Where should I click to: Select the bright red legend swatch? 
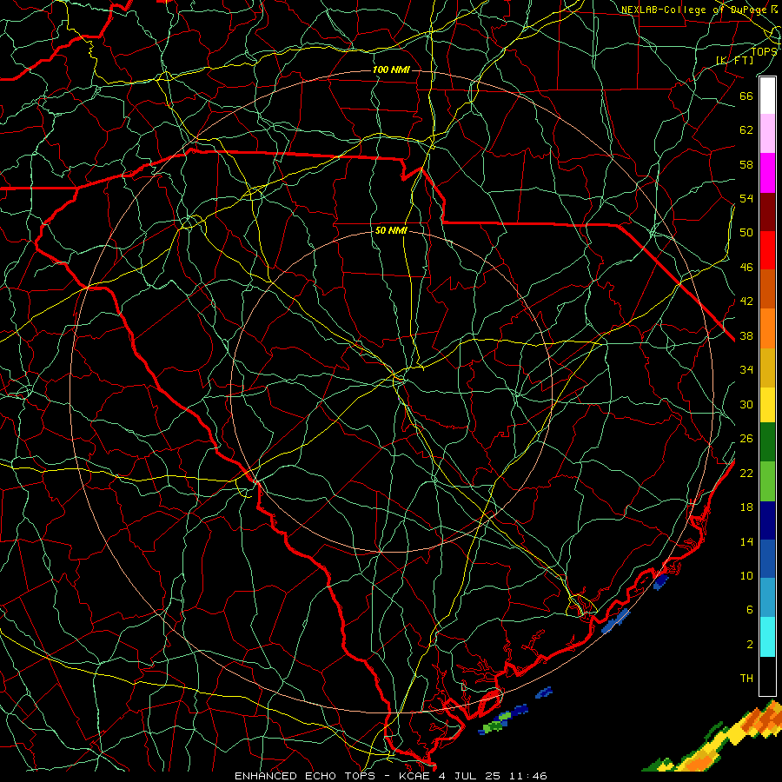(767, 250)
